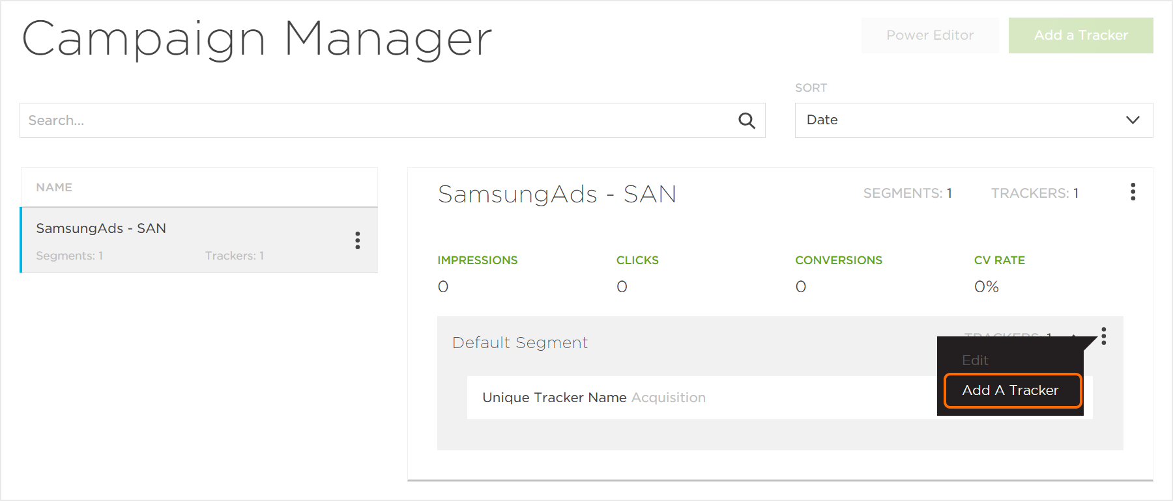Click the CLICKS metric label
The height and width of the screenshot is (501, 1173).
click(x=637, y=260)
